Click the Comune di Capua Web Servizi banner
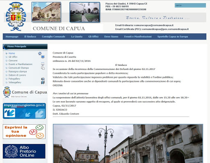 point(25,92)
